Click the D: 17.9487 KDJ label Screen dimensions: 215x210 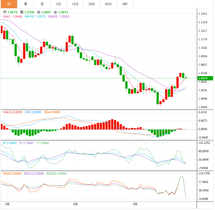(27, 143)
